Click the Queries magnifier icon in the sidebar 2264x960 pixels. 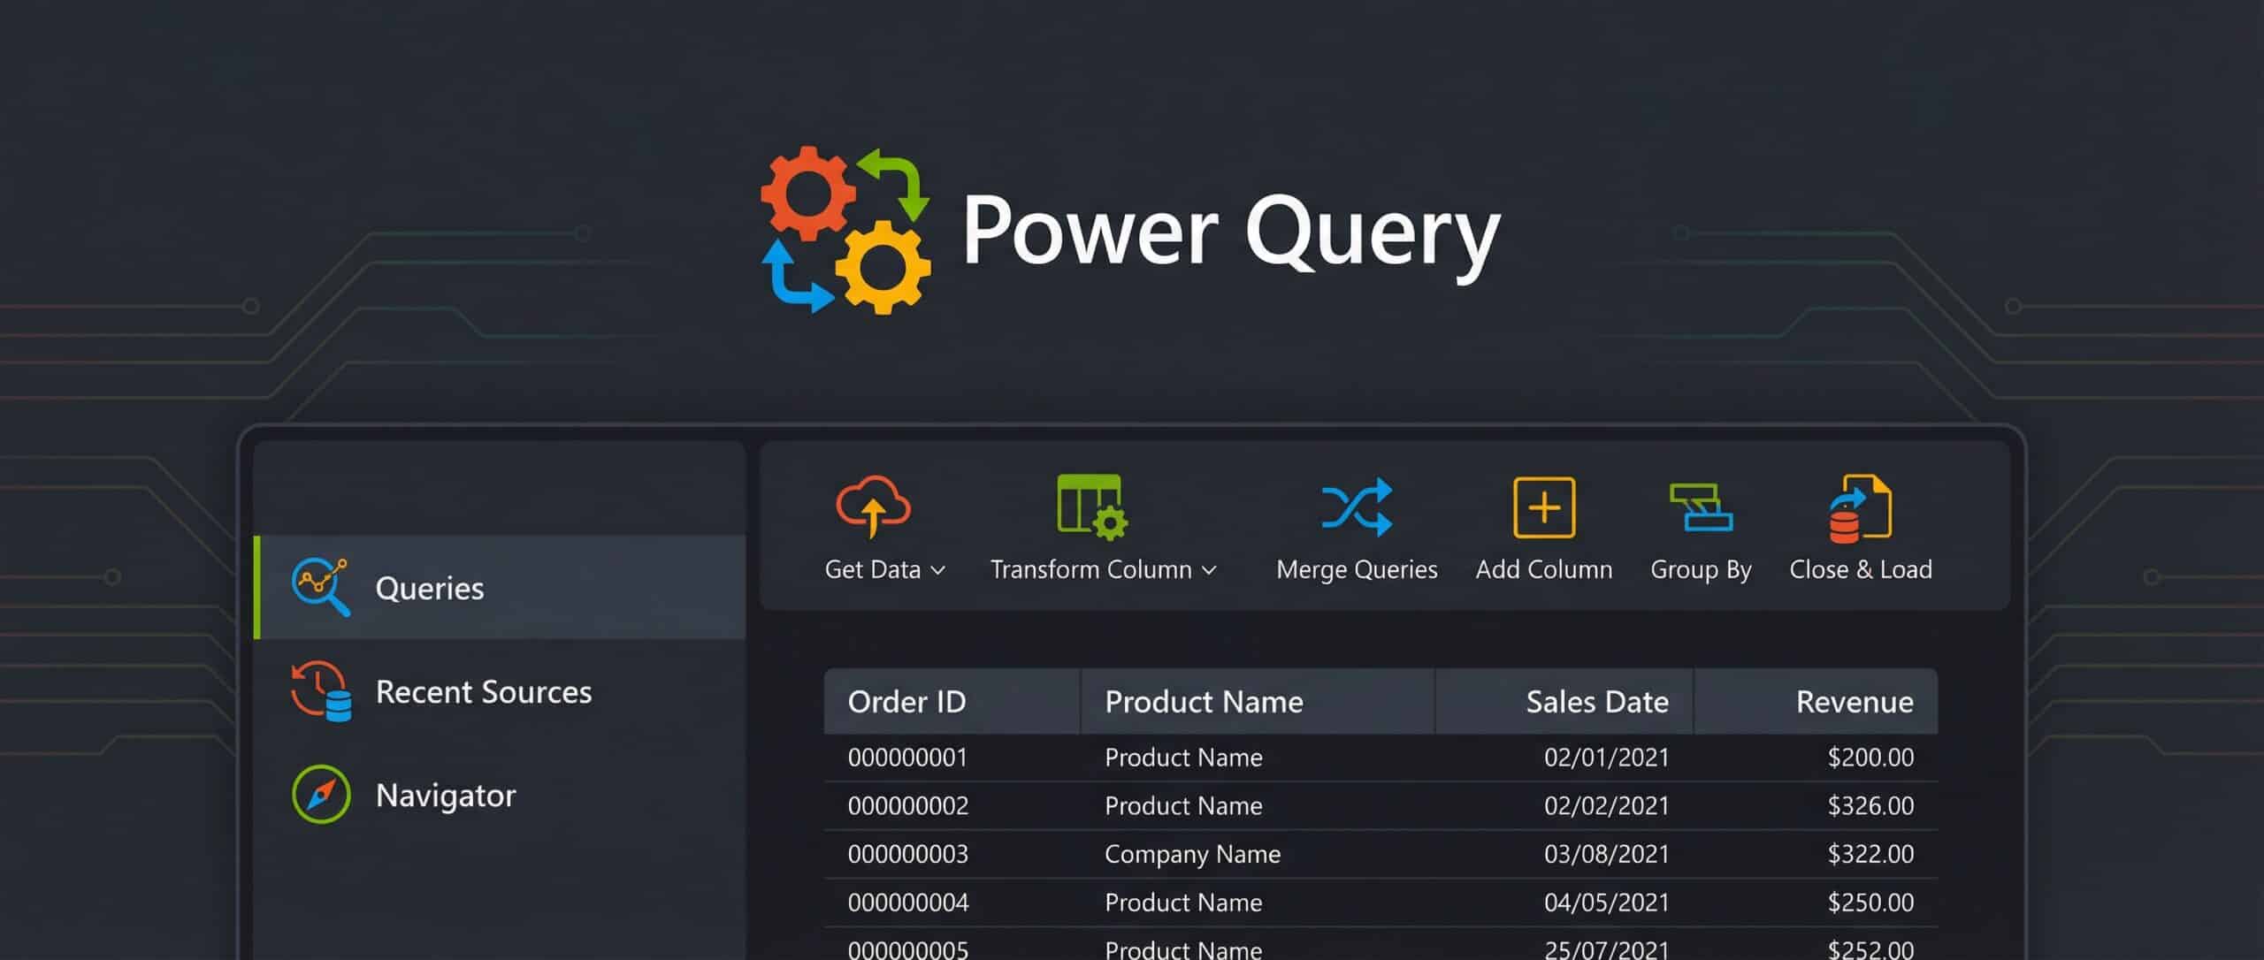[x=320, y=586]
